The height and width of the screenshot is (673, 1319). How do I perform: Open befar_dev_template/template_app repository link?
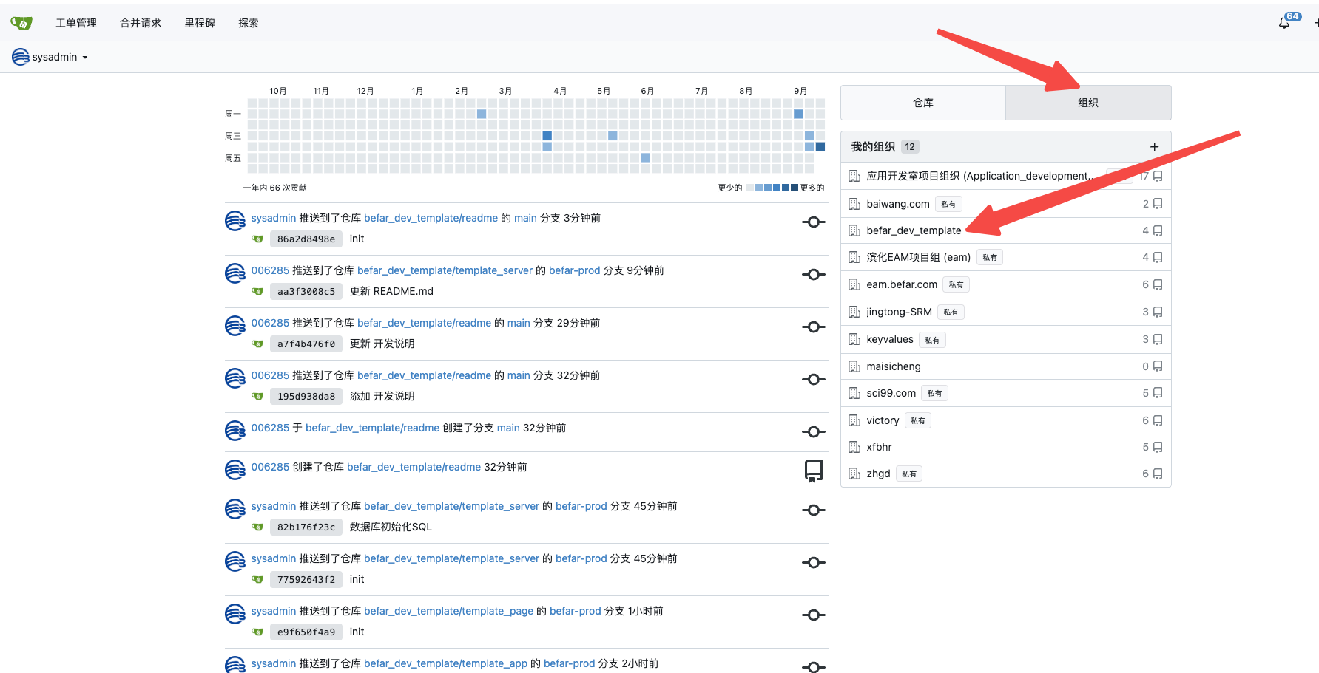(445, 663)
